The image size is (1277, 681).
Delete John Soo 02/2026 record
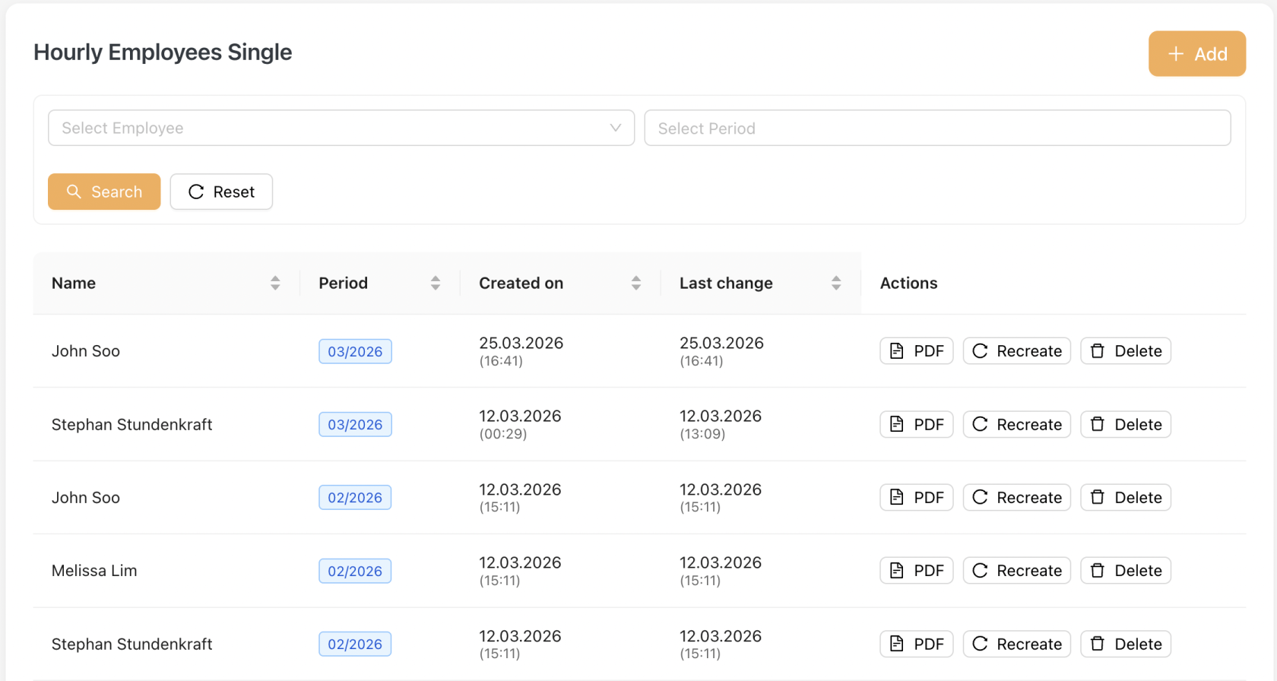coord(1126,498)
